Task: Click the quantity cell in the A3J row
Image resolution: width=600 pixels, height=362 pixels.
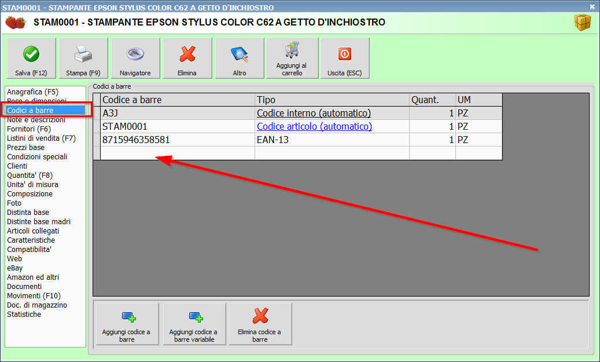Action: (432, 113)
